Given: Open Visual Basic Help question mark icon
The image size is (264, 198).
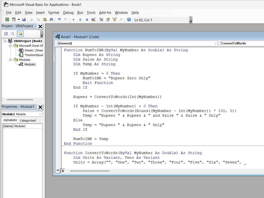Looking at the screenshot, I should click(x=129, y=20).
